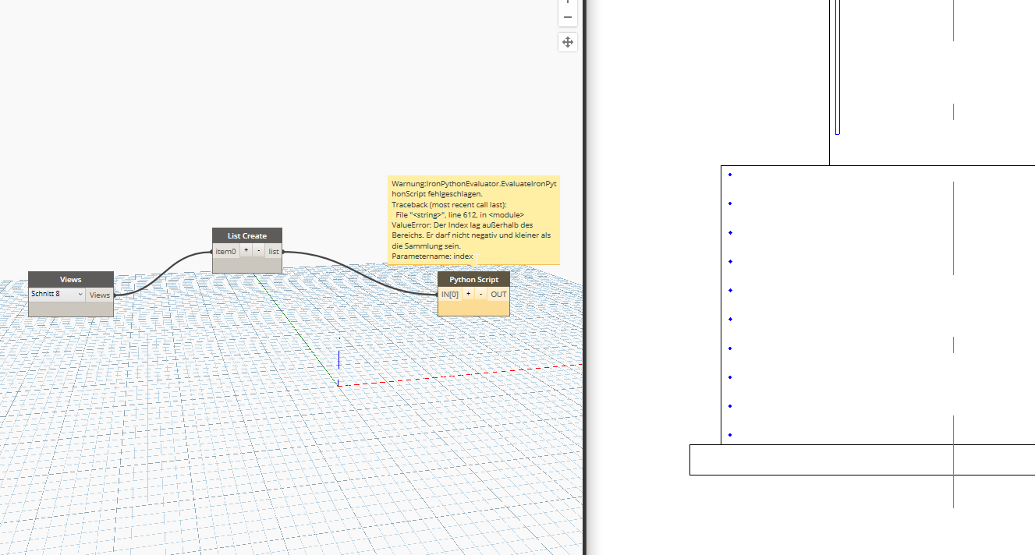Remove an input with the List Create minus button
This screenshot has width=1035, height=555.
click(257, 250)
